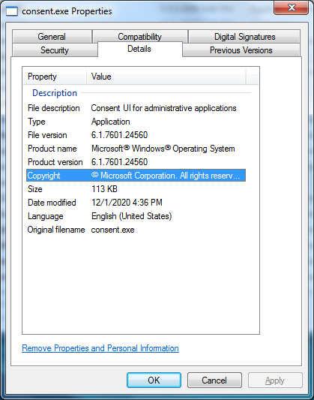This screenshot has height=400, width=314.
Task: Click the Cancel button
Action: (x=214, y=380)
